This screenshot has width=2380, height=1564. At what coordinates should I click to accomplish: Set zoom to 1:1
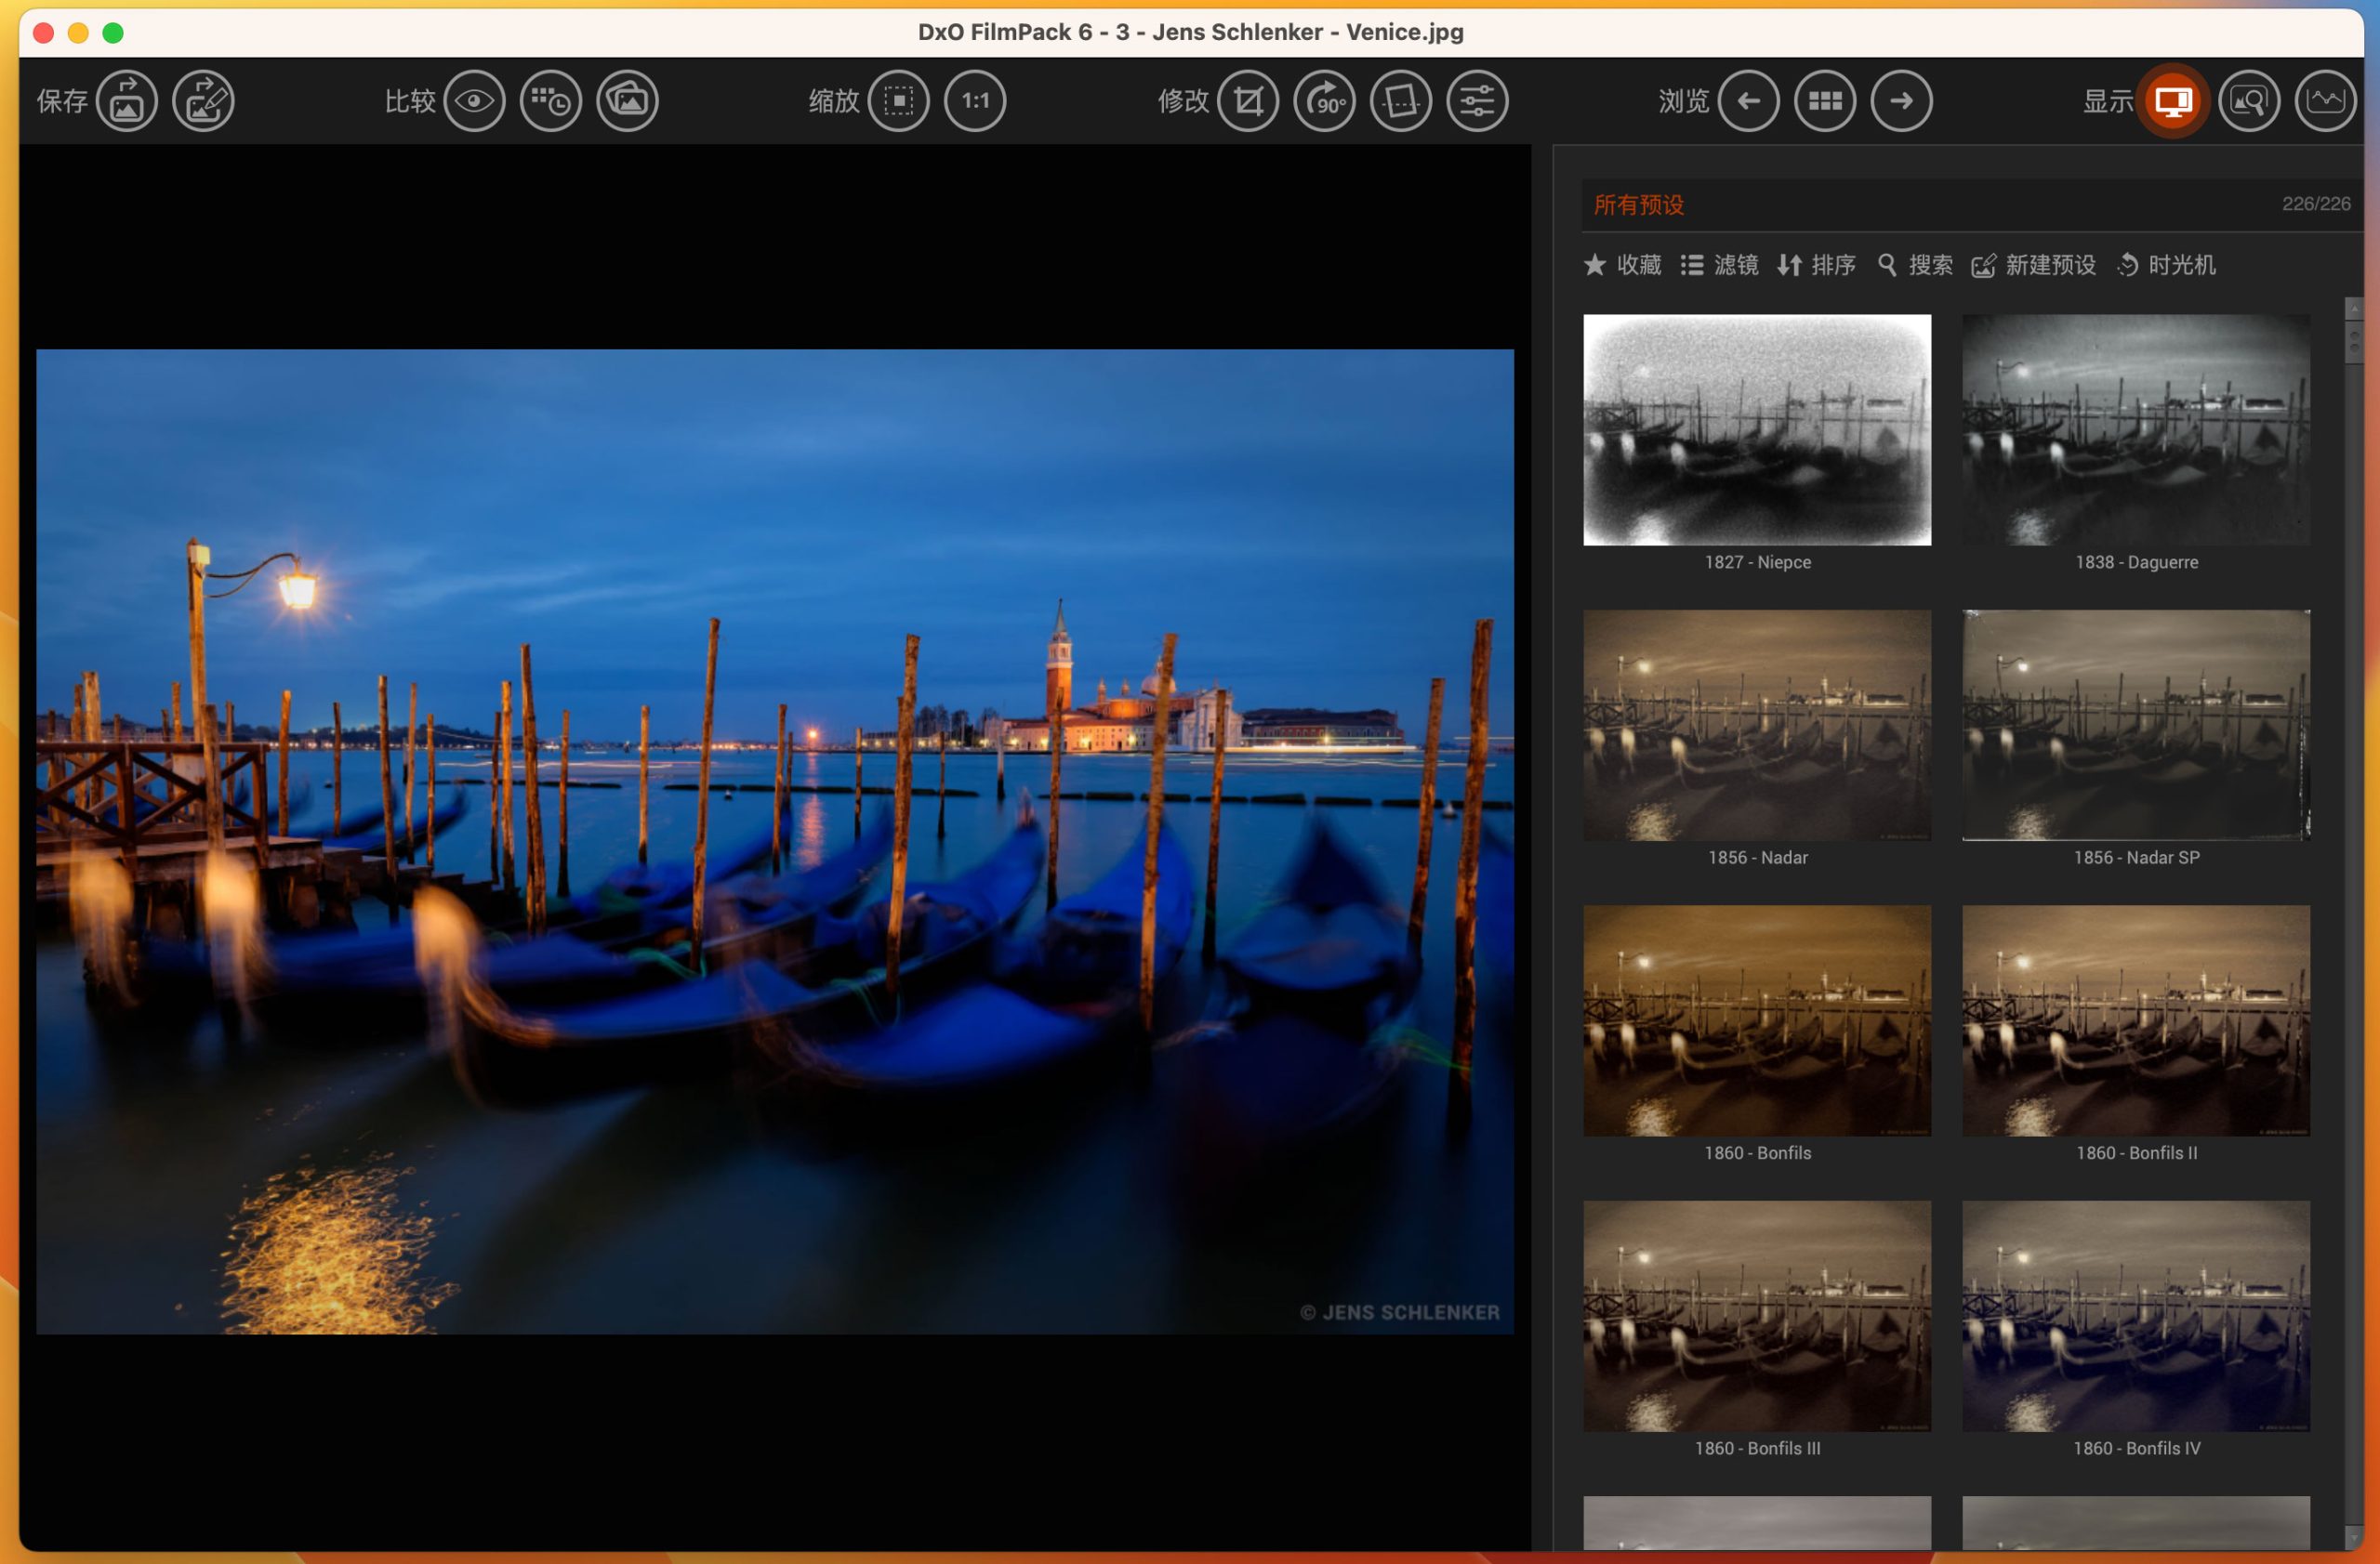[x=975, y=101]
